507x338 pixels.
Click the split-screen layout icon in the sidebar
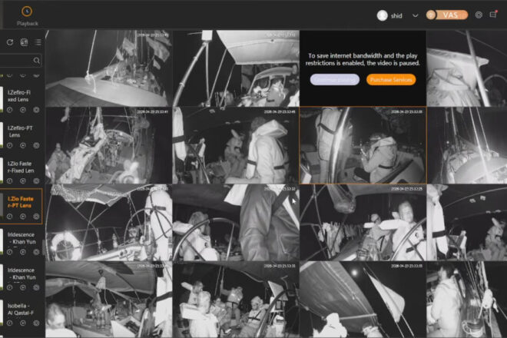click(x=24, y=42)
